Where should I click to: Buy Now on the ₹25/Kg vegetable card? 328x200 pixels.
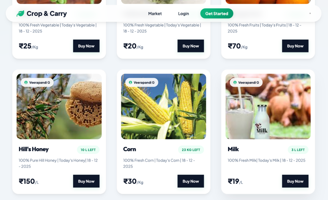point(86,46)
